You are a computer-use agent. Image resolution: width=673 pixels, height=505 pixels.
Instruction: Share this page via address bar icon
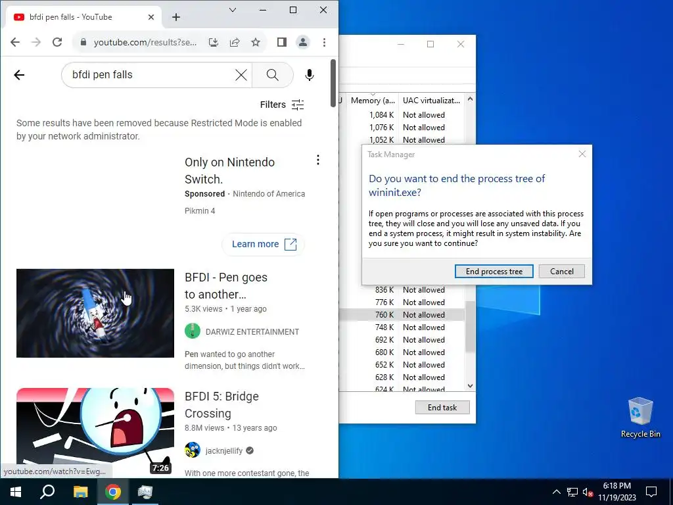pos(235,42)
